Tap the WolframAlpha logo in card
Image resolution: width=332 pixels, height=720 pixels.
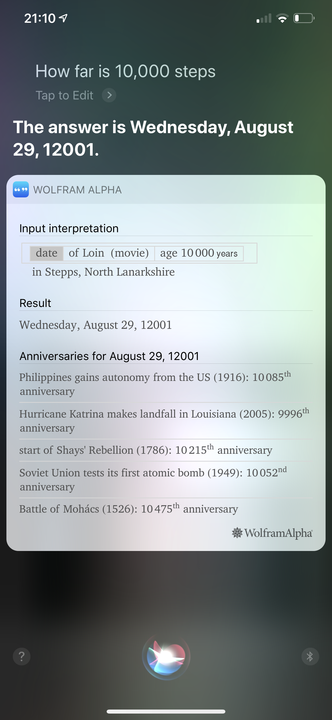pos(272,533)
